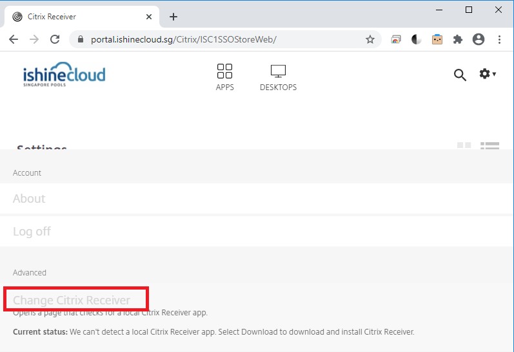This screenshot has width=514, height=352.
Task: Switch to the DESKTOPS view
Action: pyautogui.click(x=279, y=77)
